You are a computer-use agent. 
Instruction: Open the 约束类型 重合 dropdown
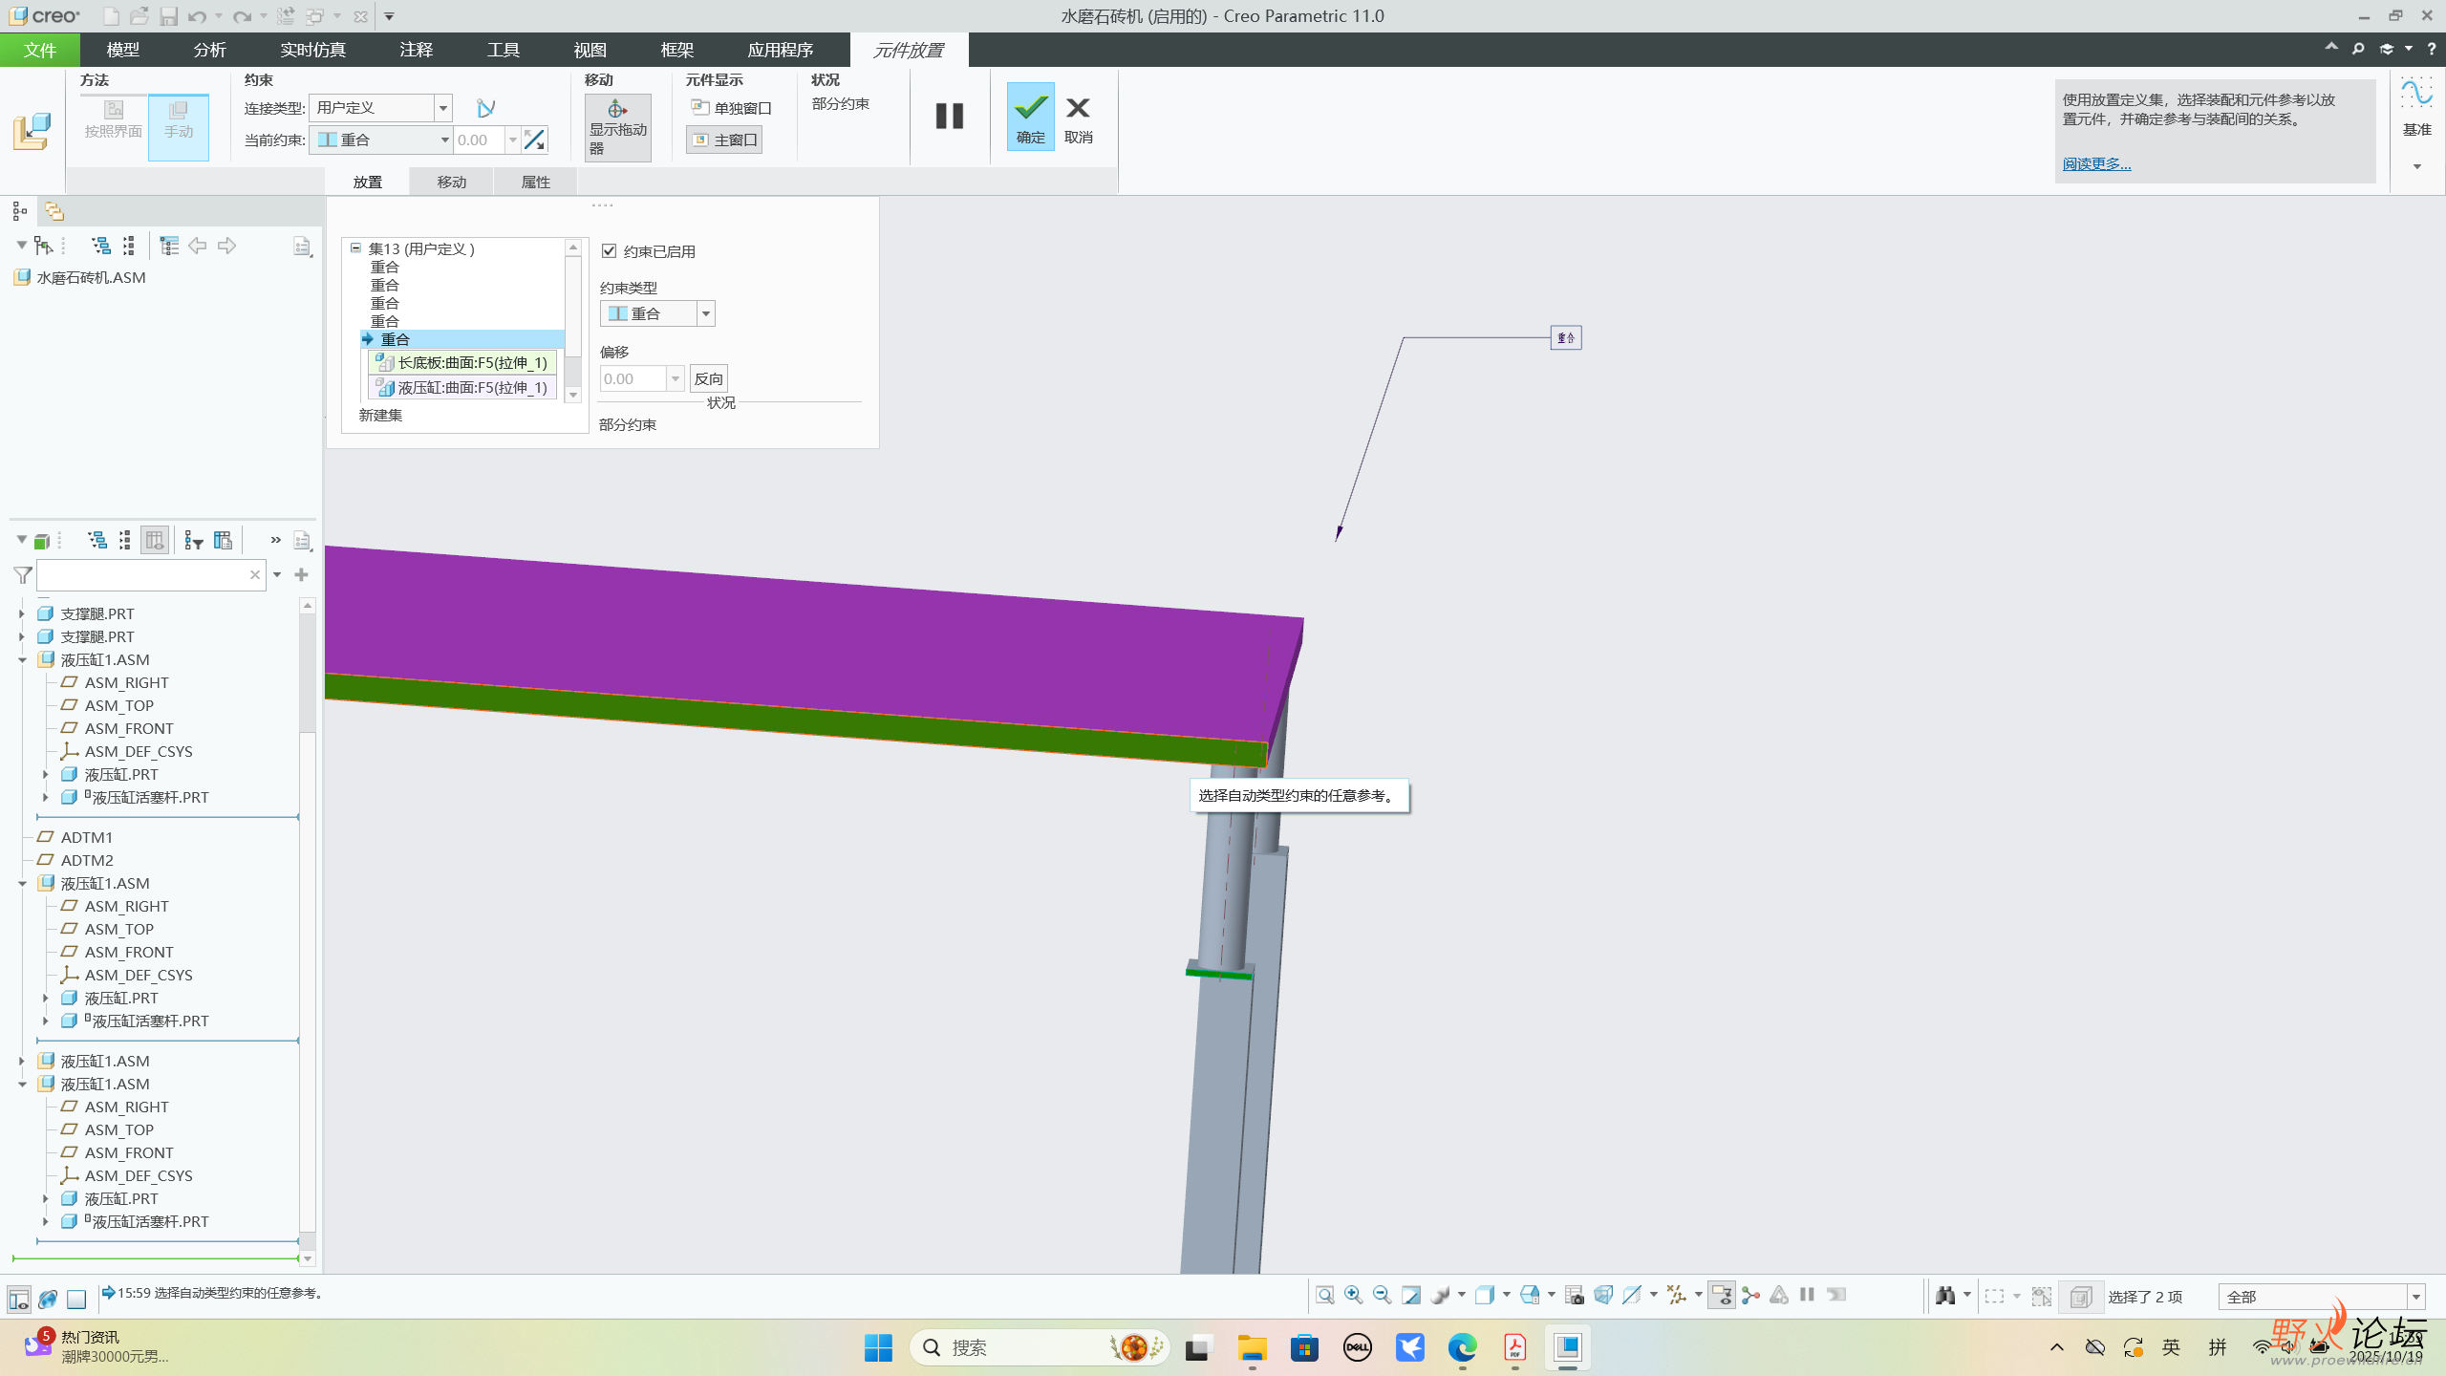706,313
